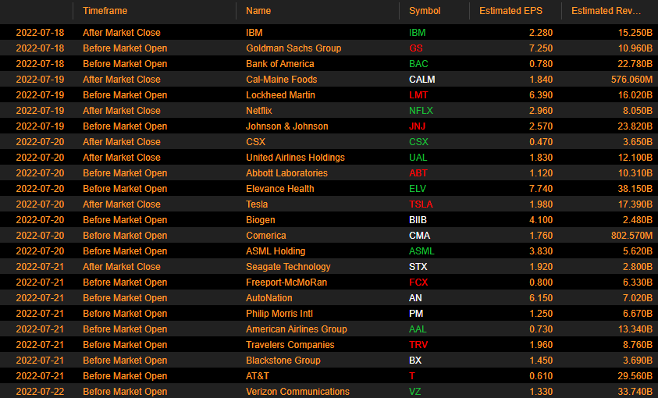Open the CALM ticker symbol
Image resolution: width=658 pixels, height=398 pixels.
coord(421,80)
